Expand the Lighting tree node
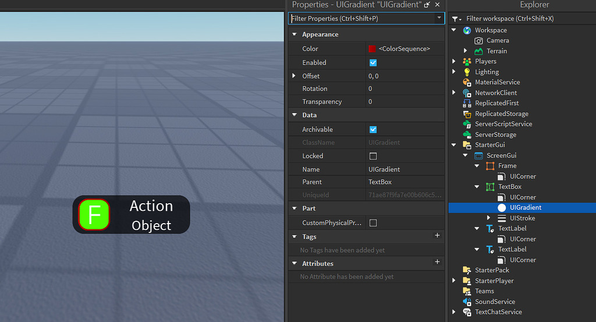This screenshot has height=322, width=596. (454, 72)
